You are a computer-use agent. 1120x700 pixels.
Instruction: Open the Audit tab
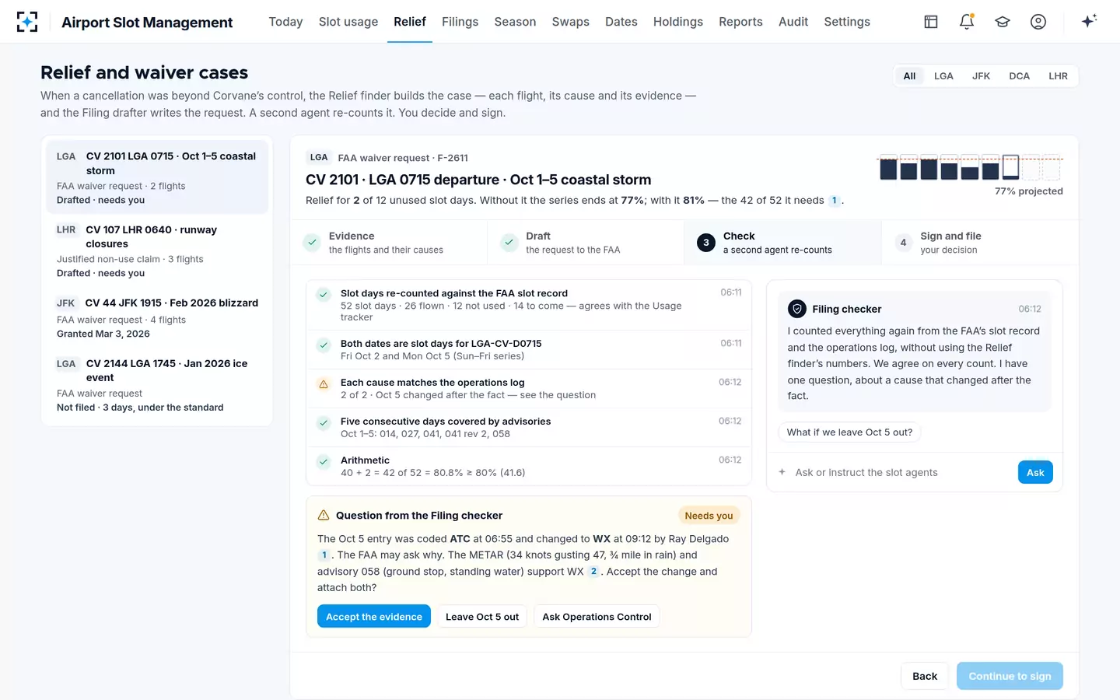click(x=793, y=22)
